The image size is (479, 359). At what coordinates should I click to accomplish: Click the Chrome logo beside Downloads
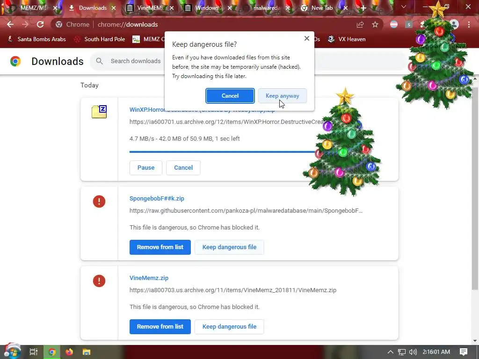[x=15, y=61]
